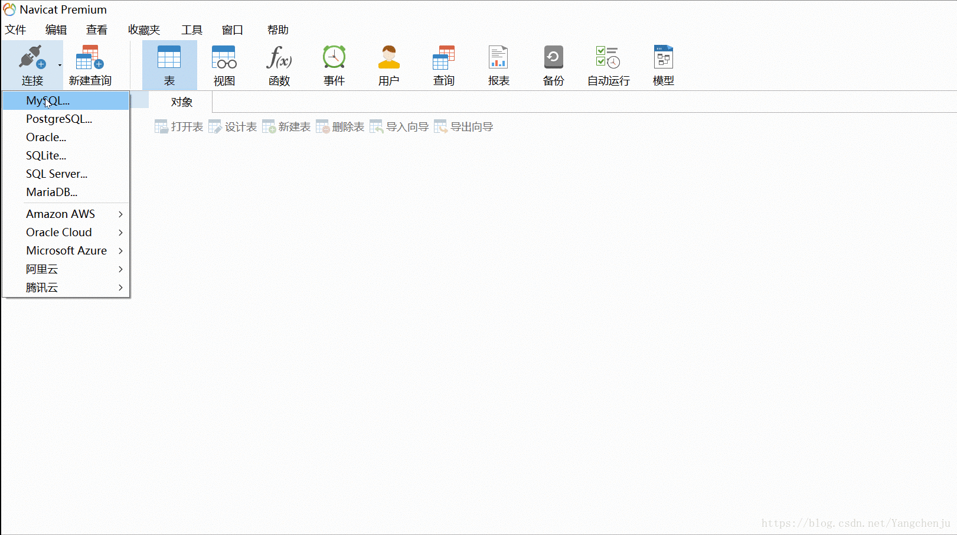957x535 pixels.
Task: Click the empty object list area
Action: click(472, 295)
